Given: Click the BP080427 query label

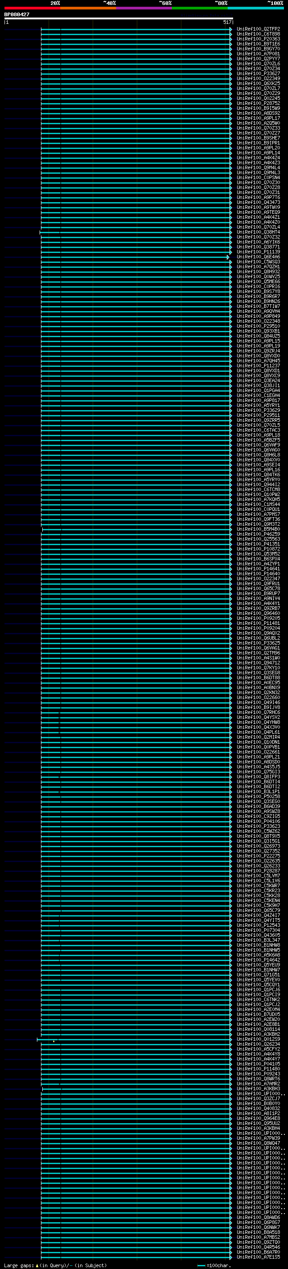Looking at the screenshot, I should 17,14.
